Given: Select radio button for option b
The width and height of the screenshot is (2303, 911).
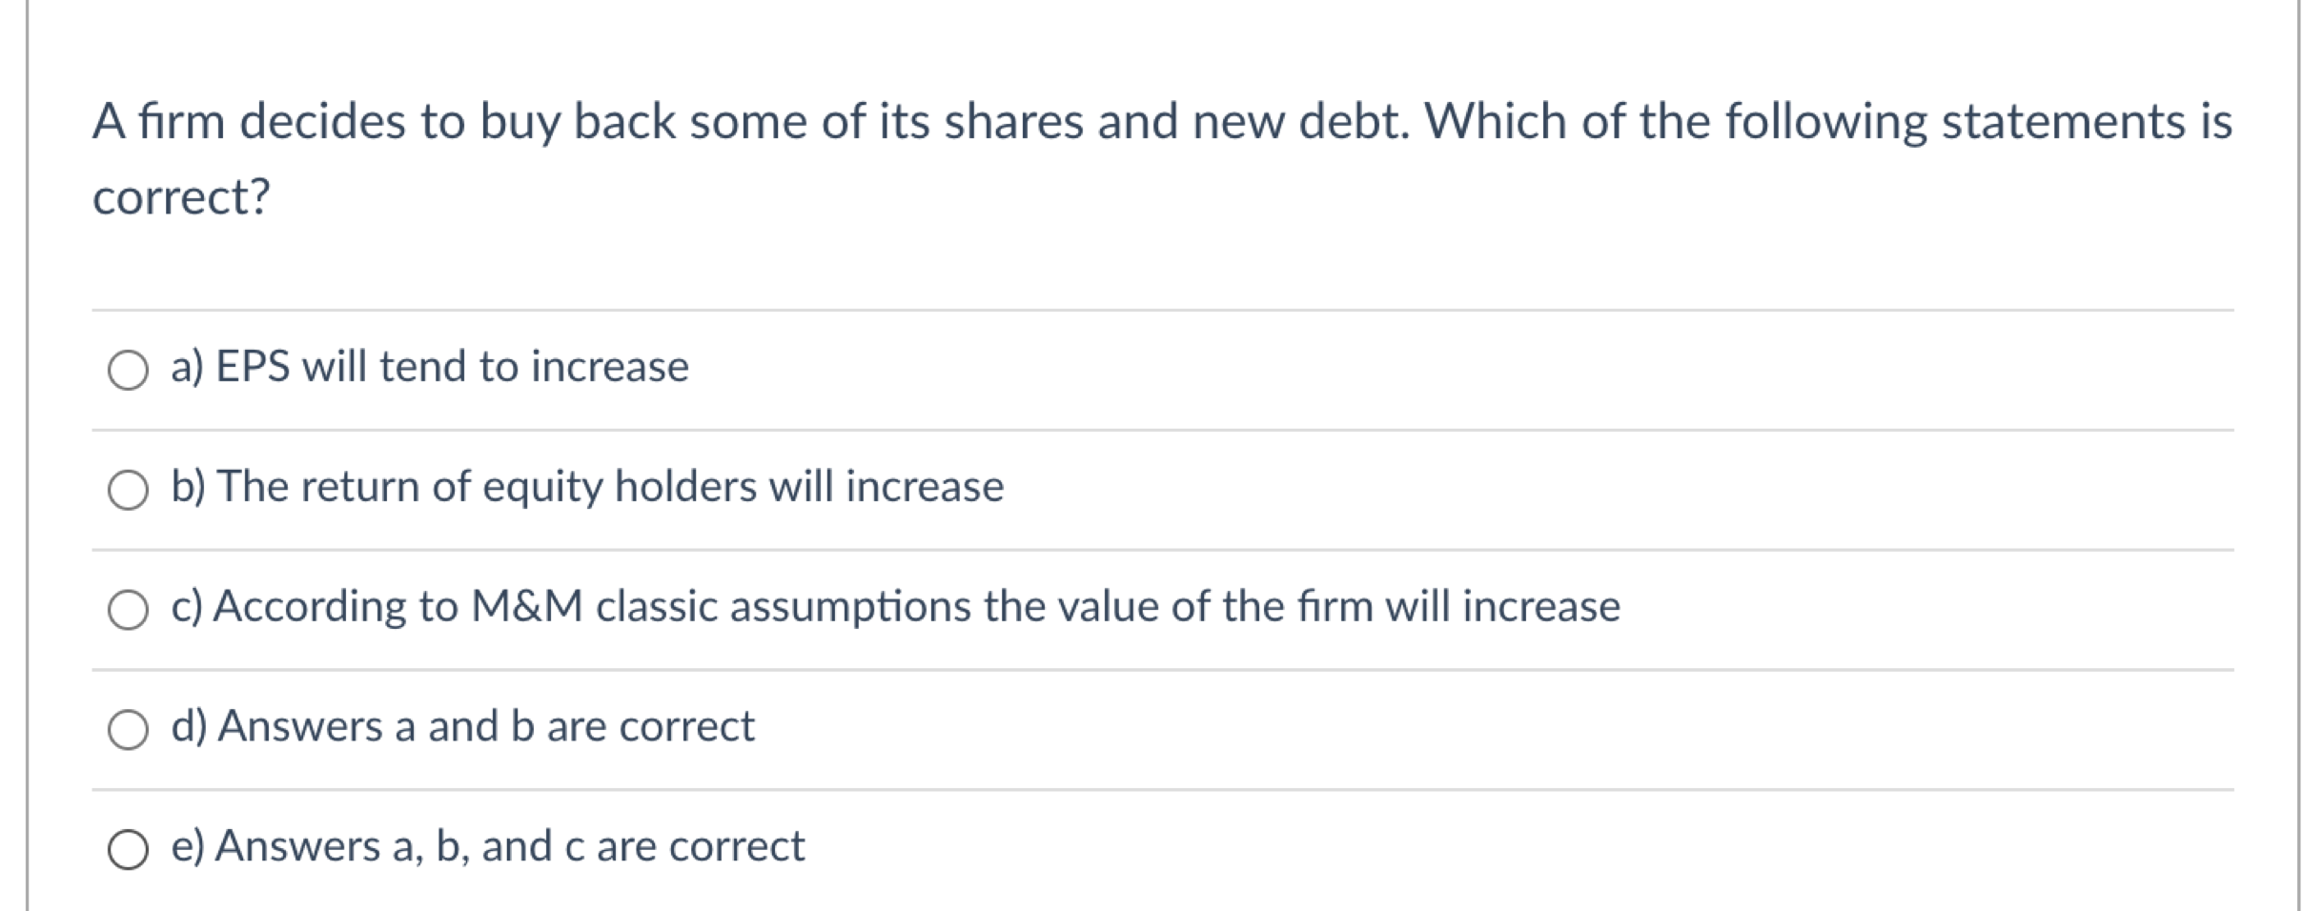Looking at the screenshot, I should coord(128,490).
